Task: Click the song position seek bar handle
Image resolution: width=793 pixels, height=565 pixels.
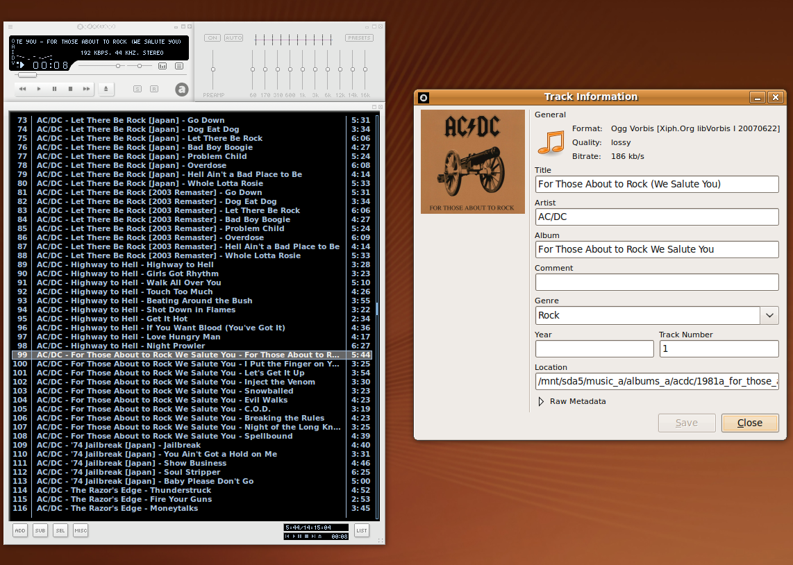Action: click(27, 75)
